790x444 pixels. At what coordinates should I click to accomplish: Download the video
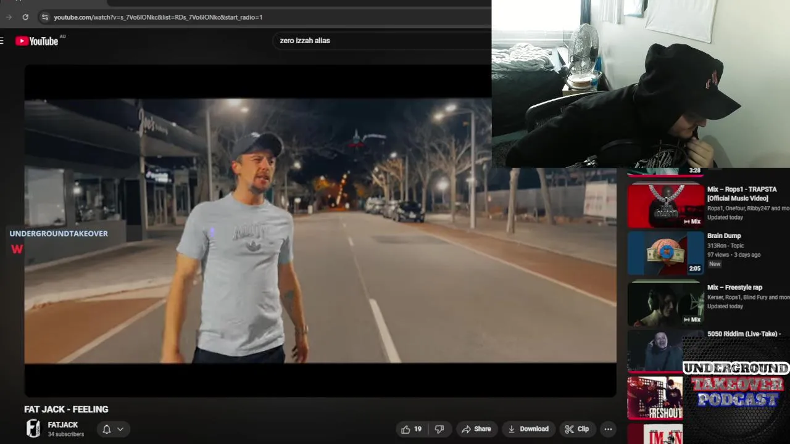click(528, 429)
